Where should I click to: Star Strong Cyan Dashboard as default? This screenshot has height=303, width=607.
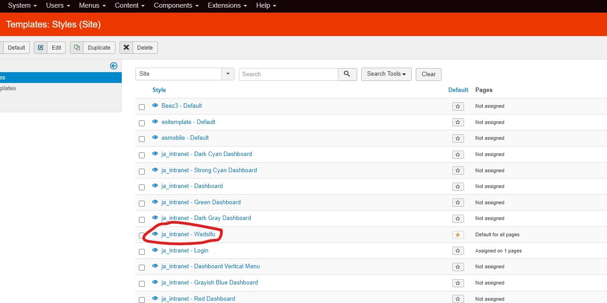(x=458, y=170)
